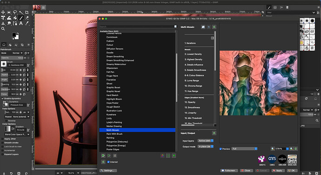Select the Crop tool
Image resolution: width=321 pixels, height=175 pixels.
27,13
